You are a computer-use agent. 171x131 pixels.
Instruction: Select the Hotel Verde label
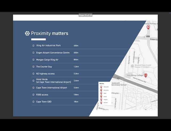pyautogui.click(x=53, y=81)
